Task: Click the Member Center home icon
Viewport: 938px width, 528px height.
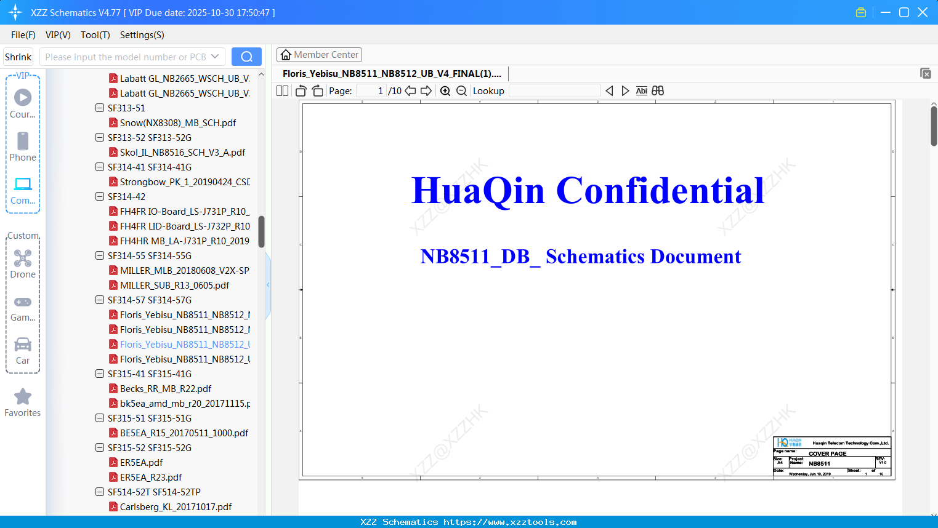Action: [286, 55]
